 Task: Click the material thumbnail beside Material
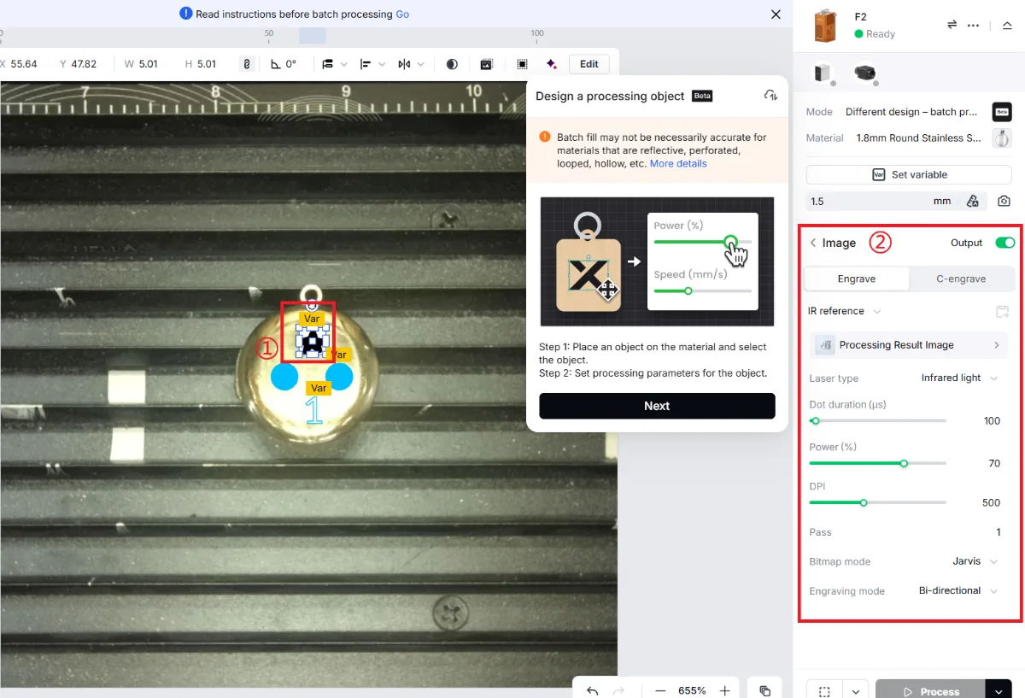(x=1002, y=138)
